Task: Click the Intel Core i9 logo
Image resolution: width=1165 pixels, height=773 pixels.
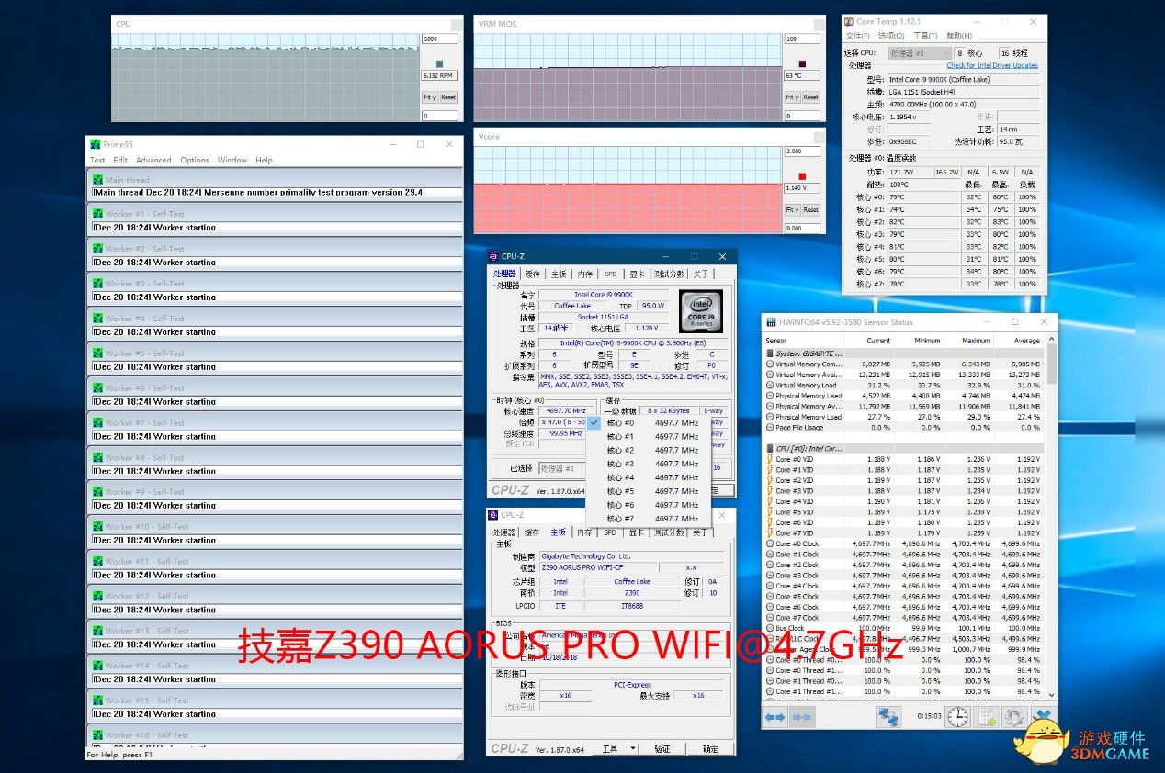Action: click(x=701, y=311)
